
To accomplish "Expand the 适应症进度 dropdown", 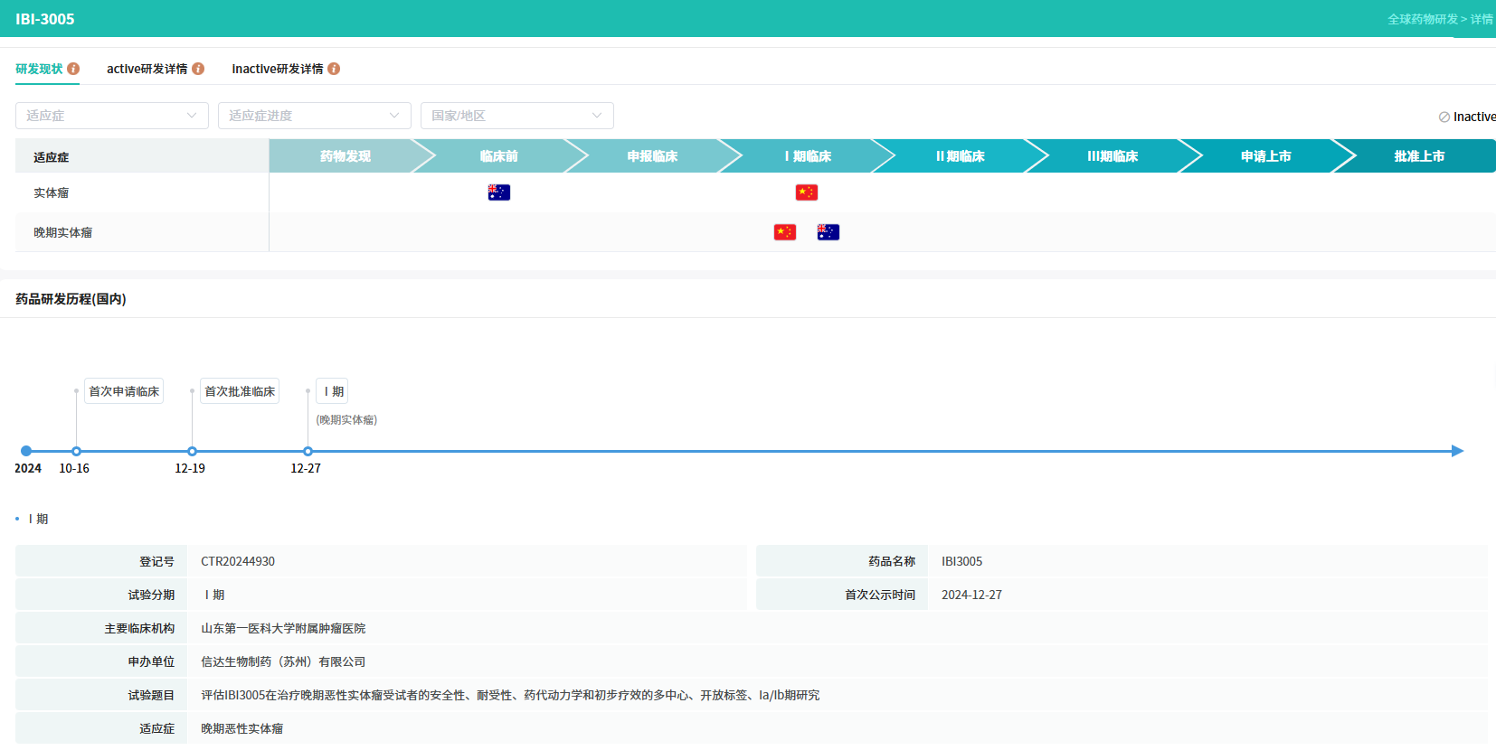I will click(314, 116).
